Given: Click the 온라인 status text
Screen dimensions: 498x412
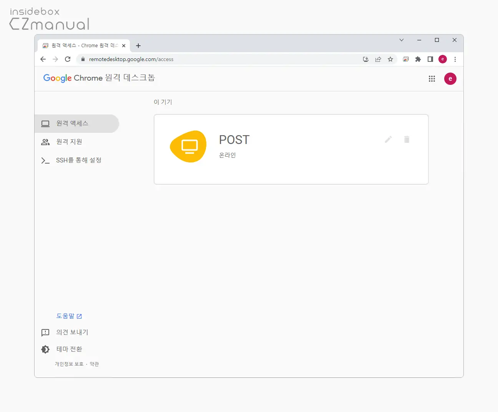Looking at the screenshot, I should 227,155.
